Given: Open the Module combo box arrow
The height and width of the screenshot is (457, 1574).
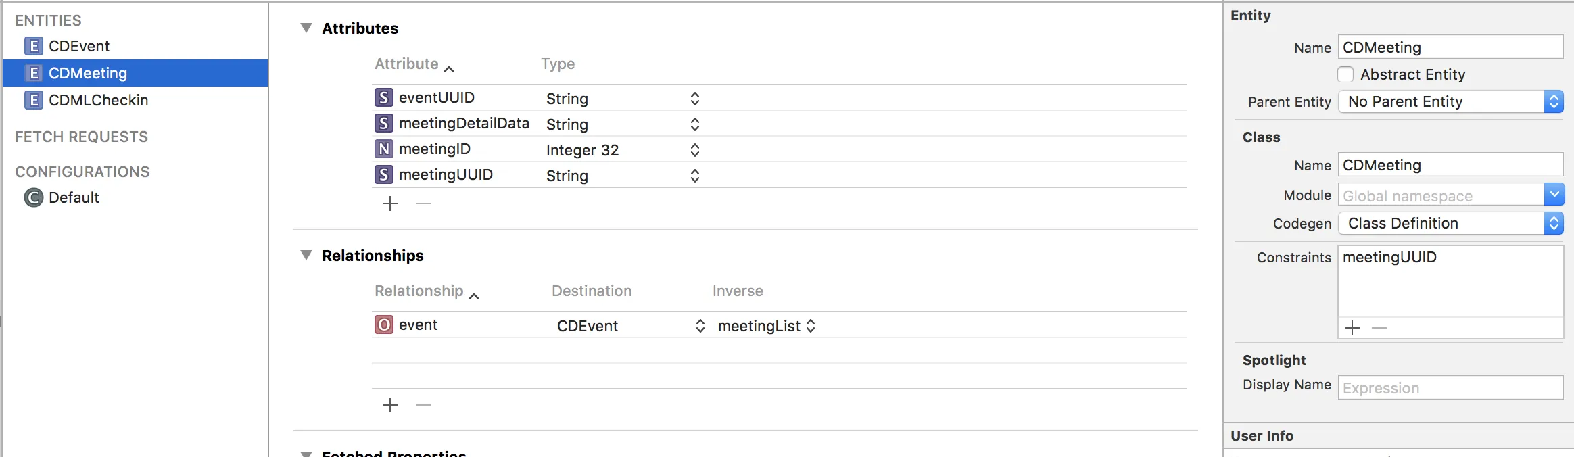Looking at the screenshot, I should 1554,195.
